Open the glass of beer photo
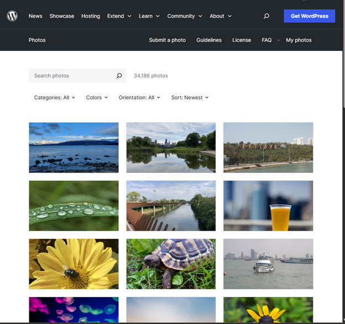 pos(268,206)
